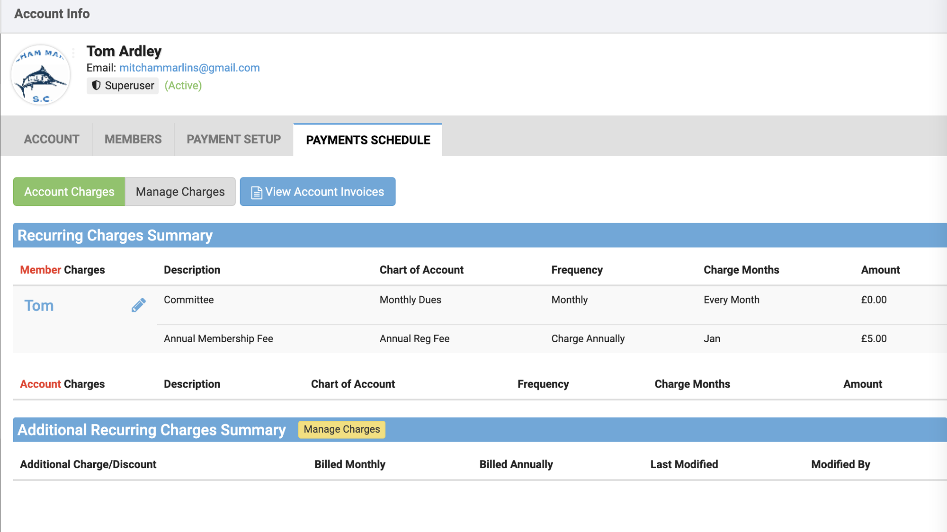Click the Mitcham Marlins club logo avatar

tap(41, 75)
